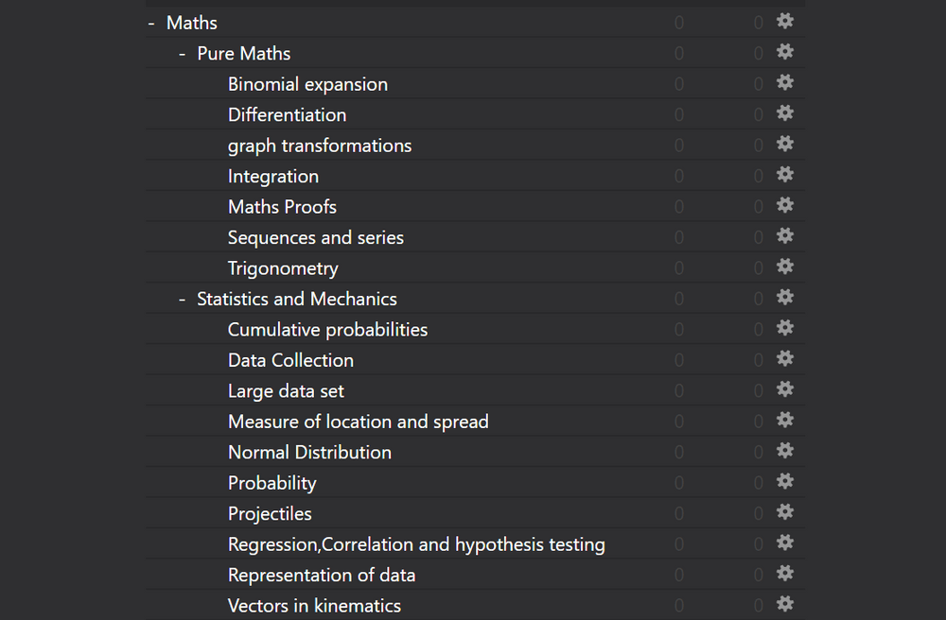Open the Trigonometry deck gear menu
946x620 pixels.
coord(784,267)
